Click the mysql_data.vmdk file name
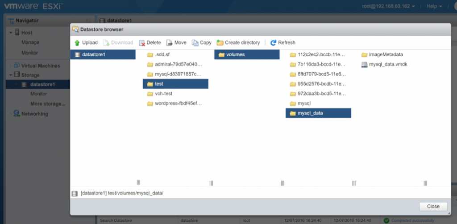The image size is (457, 224). (388, 64)
